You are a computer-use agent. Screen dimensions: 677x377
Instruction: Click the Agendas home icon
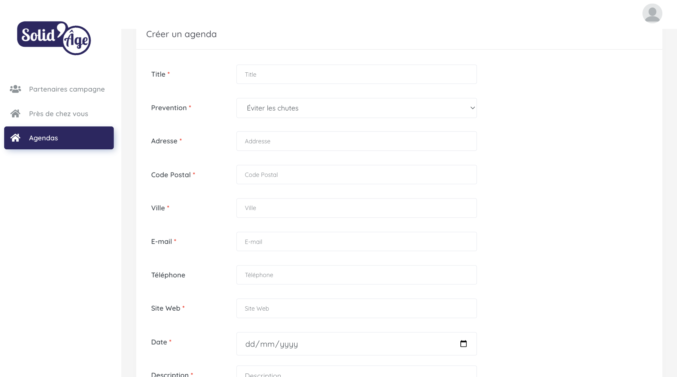[x=15, y=138]
